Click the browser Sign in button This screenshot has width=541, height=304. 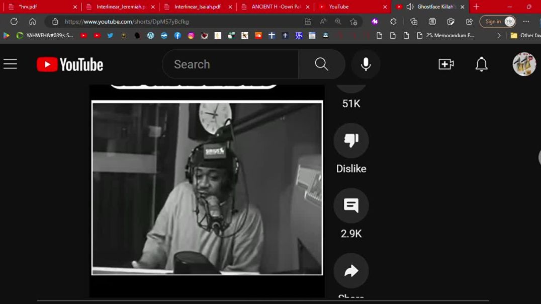point(498,22)
